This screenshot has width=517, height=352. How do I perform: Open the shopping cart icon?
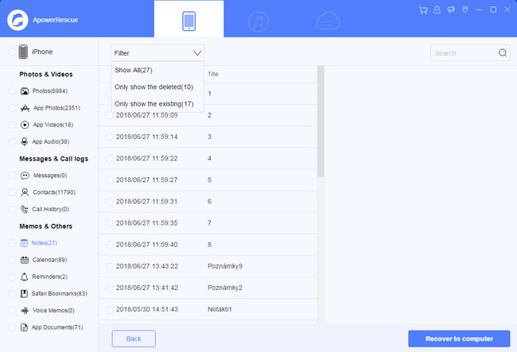click(x=422, y=10)
